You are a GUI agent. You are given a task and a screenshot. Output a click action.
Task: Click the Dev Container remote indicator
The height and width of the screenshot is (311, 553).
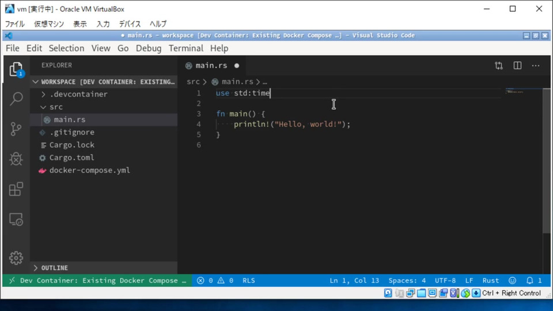97,280
